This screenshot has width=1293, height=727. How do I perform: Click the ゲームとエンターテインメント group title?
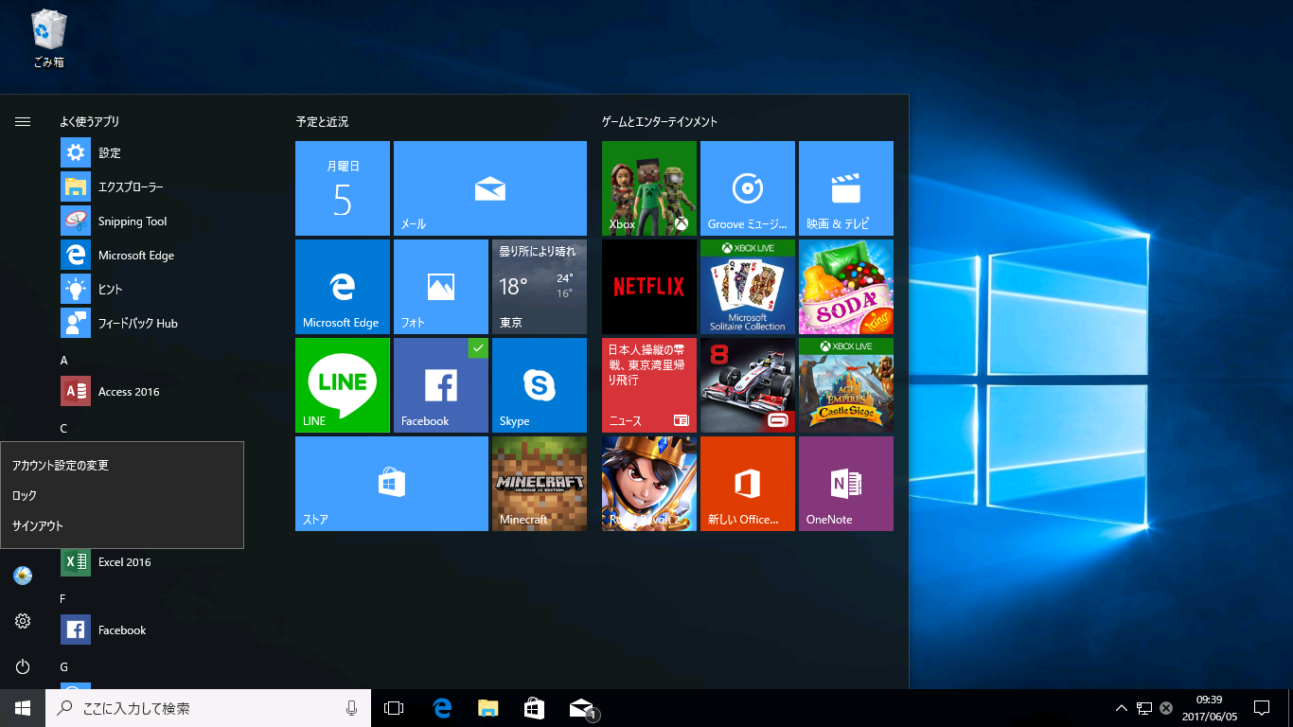[x=660, y=121]
